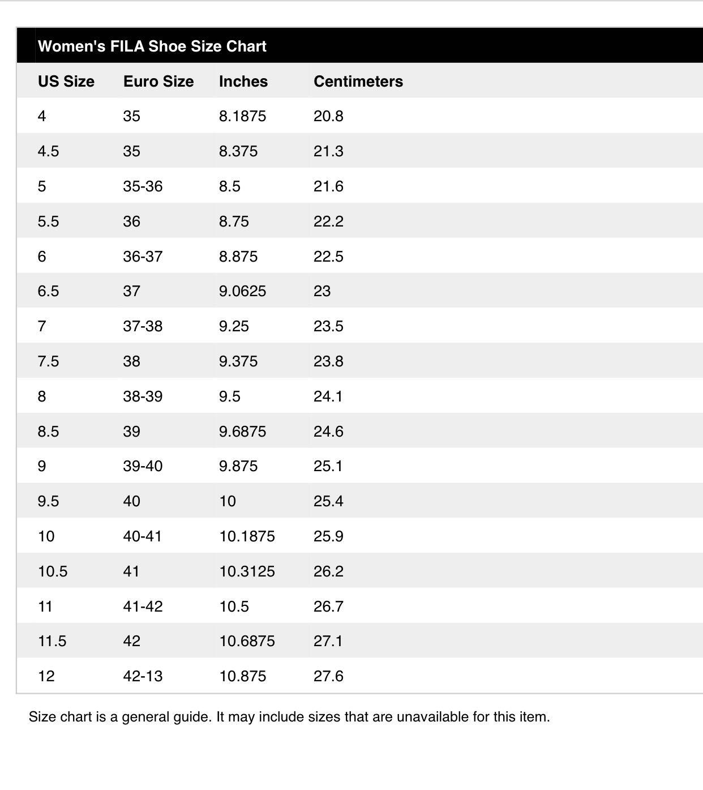
Task: Select the Euro Size column header
Action: 158,81
